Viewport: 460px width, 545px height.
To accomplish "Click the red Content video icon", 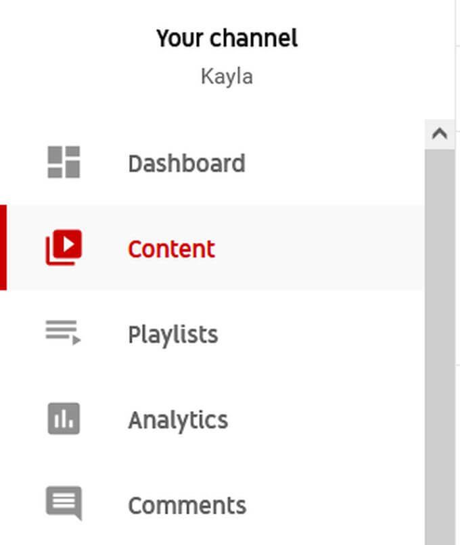I will [x=64, y=247].
